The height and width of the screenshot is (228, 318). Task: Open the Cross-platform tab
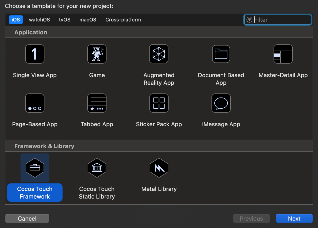click(123, 20)
